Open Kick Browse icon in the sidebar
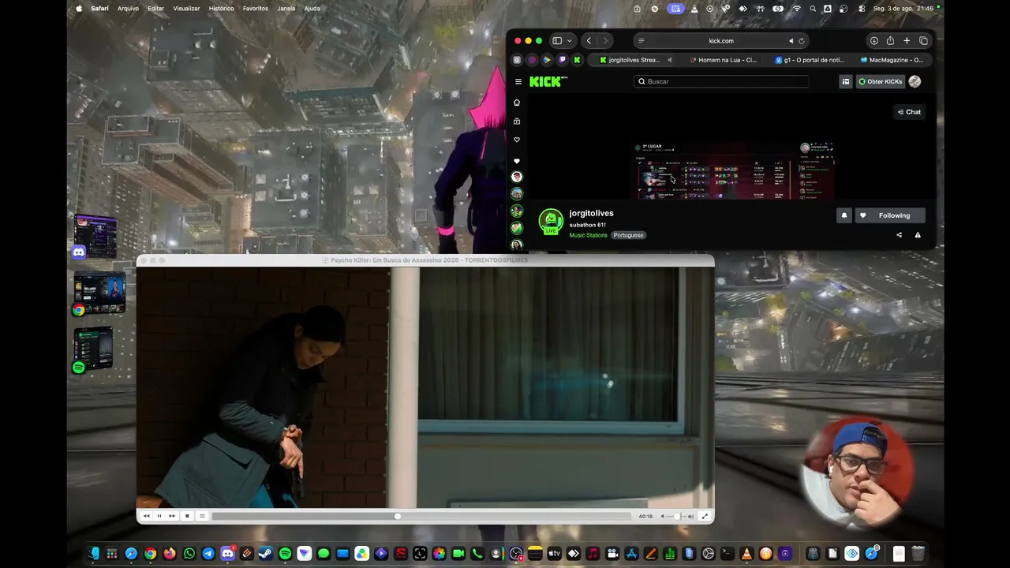 [x=517, y=121]
